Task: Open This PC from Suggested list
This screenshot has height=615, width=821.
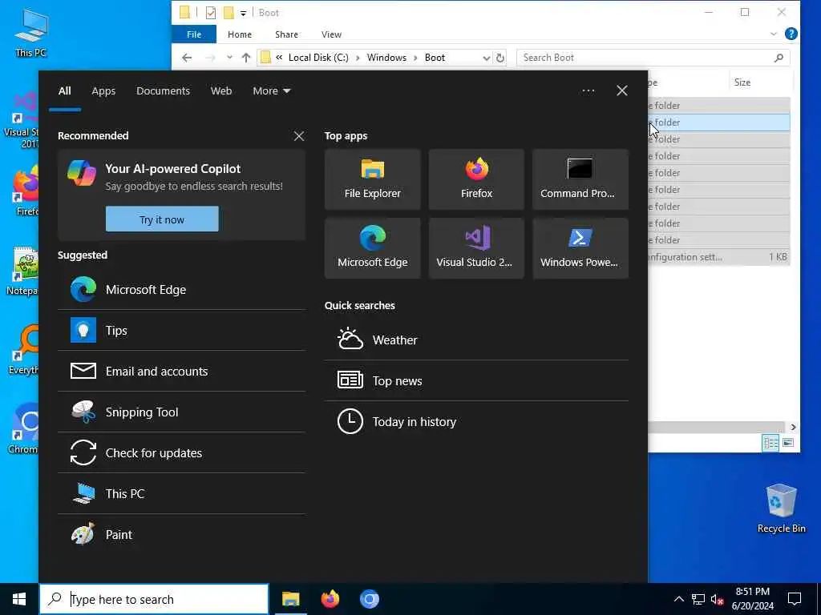Action: click(x=182, y=493)
